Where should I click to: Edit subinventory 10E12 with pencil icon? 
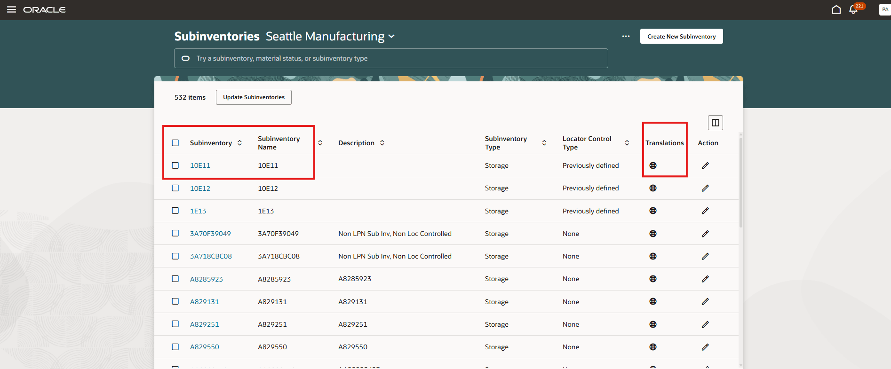(x=705, y=188)
